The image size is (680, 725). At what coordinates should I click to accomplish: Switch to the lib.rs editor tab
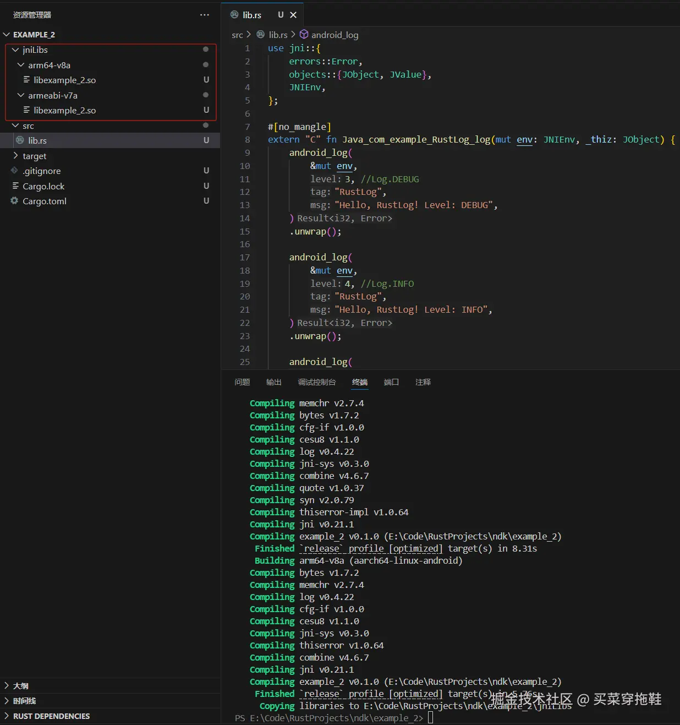(262, 15)
